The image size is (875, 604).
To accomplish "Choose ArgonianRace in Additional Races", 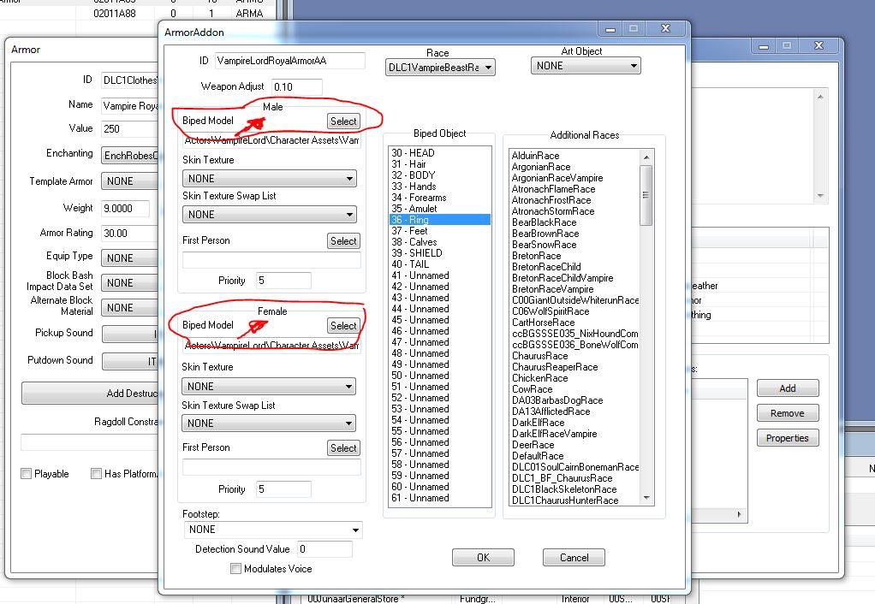I will [x=541, y=167].
